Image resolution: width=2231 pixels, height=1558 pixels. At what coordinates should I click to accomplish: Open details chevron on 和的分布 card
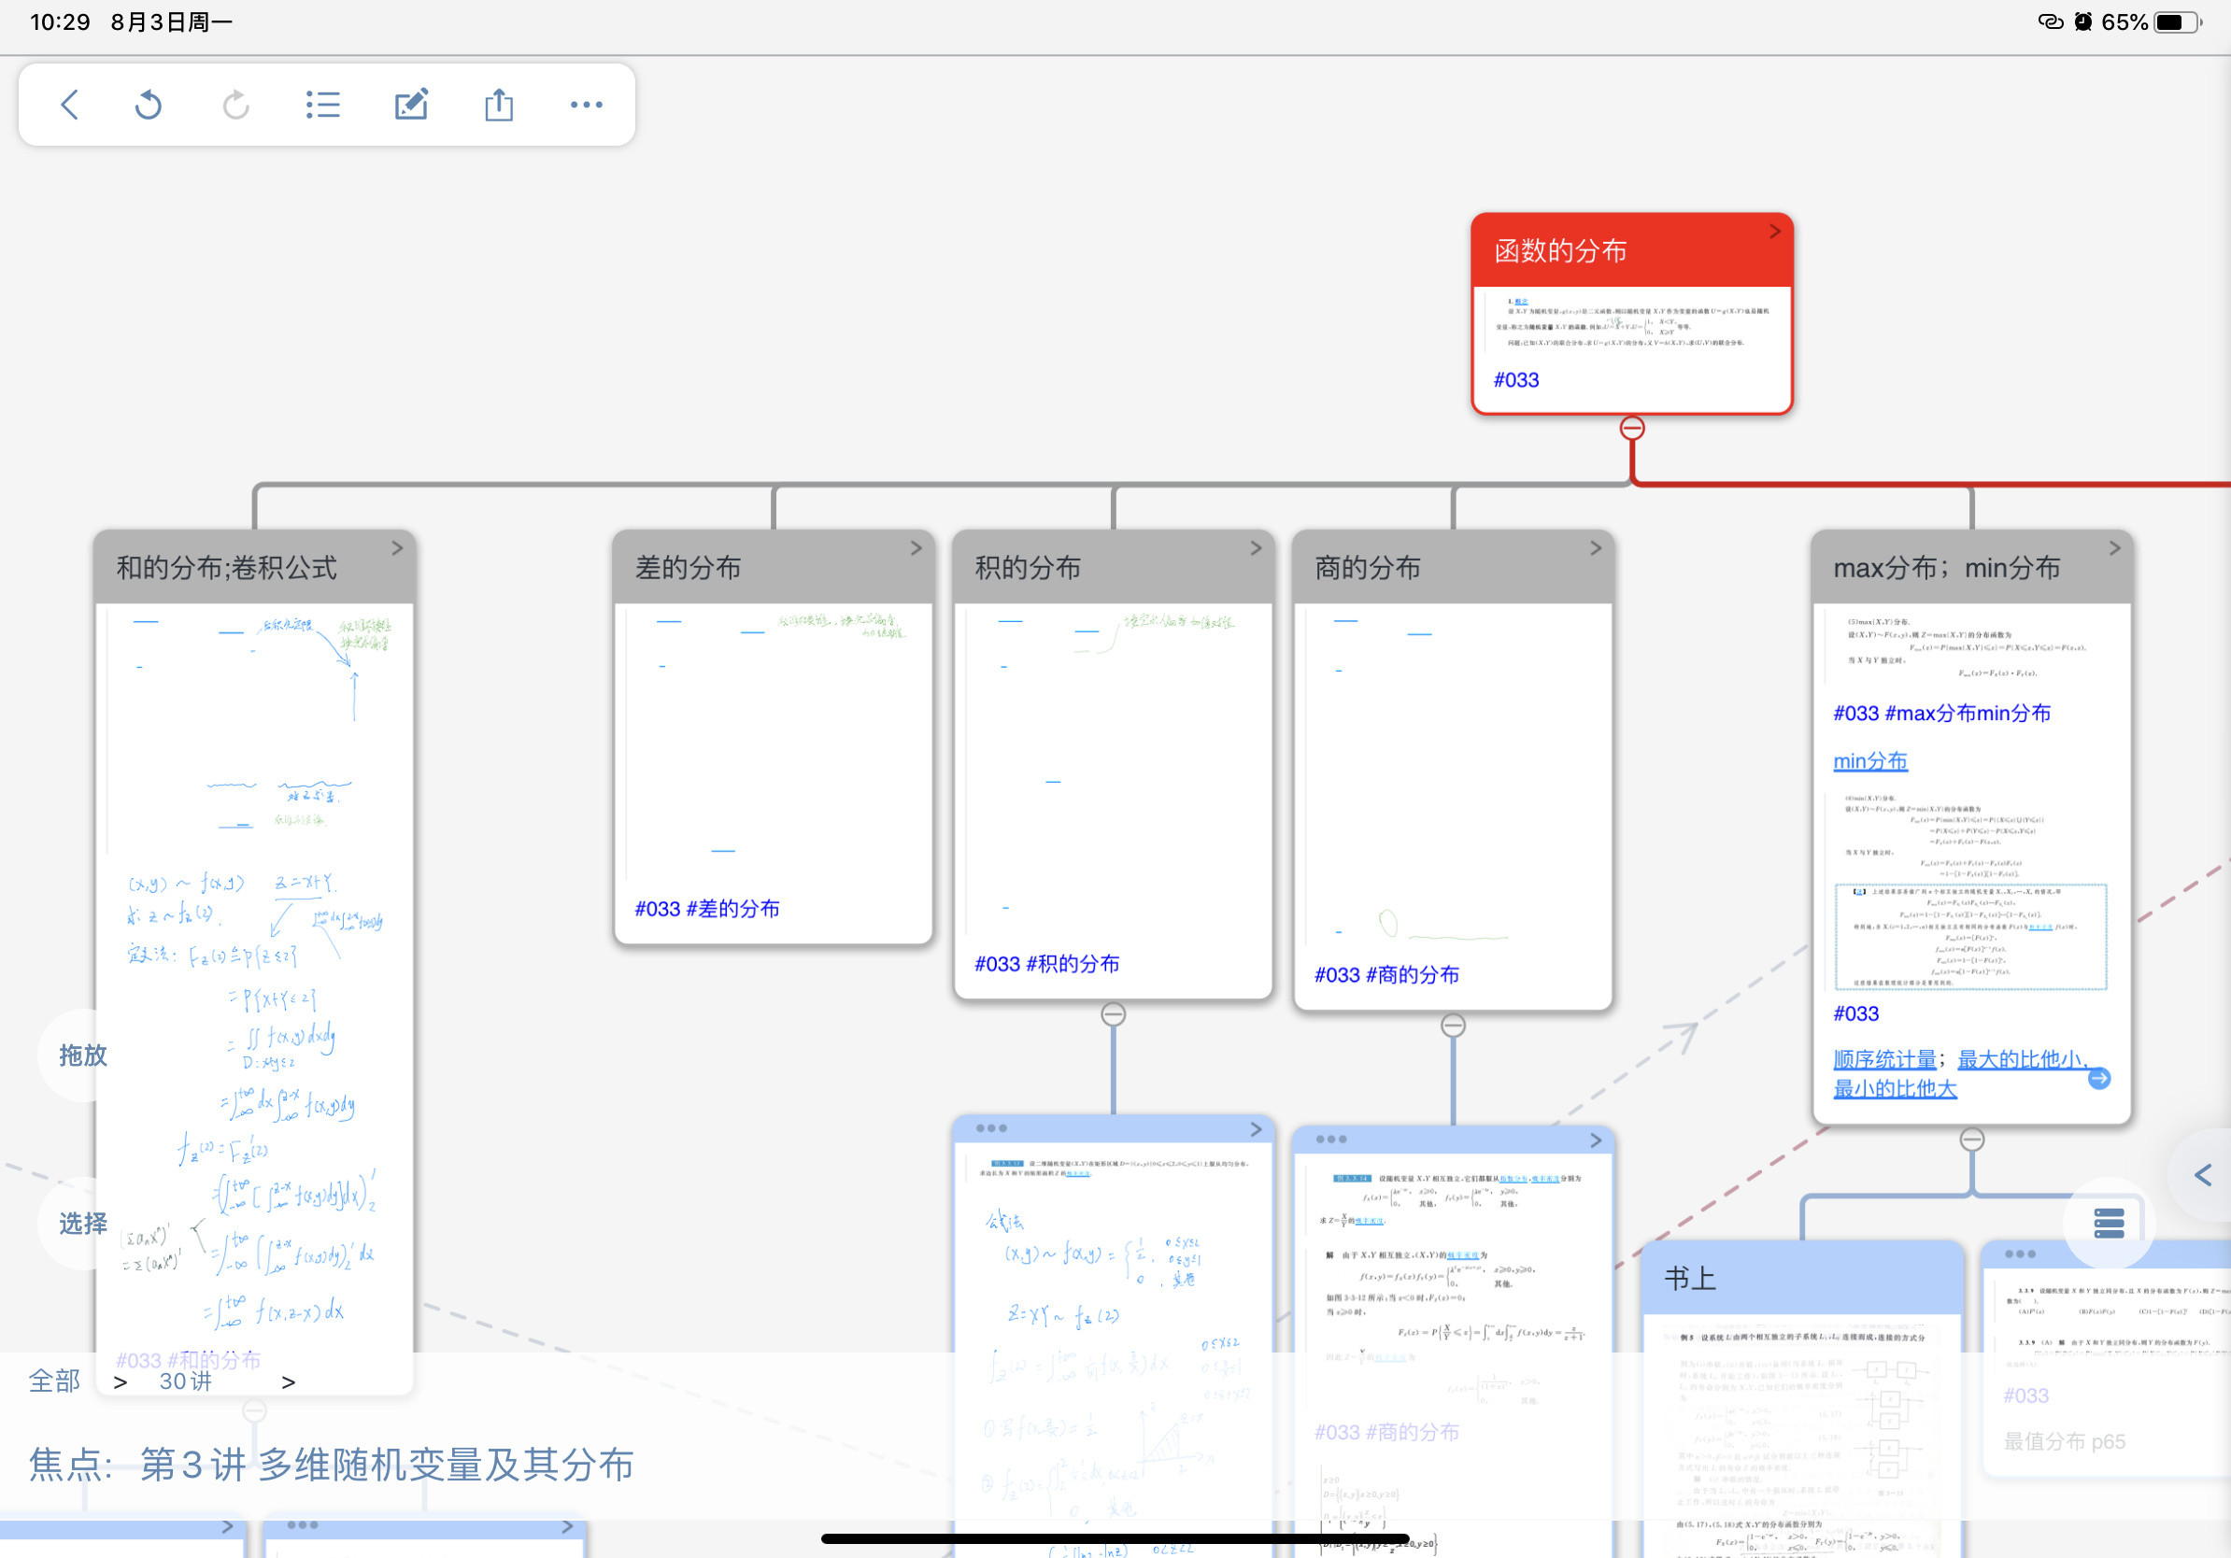396,548
